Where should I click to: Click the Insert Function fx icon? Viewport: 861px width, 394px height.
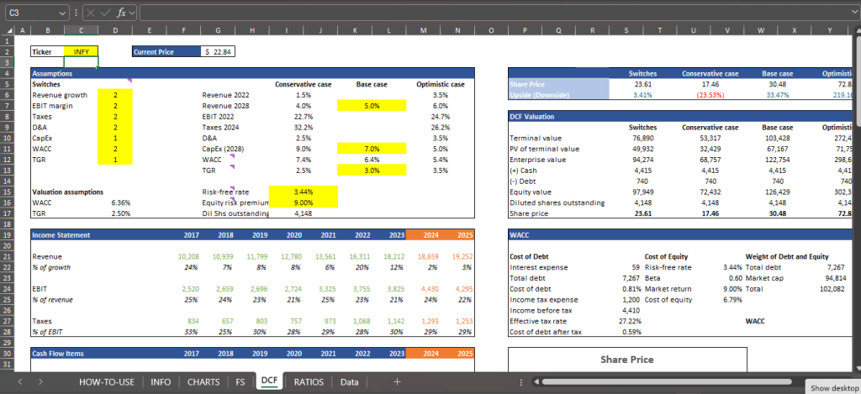click(x=121, y=13)
